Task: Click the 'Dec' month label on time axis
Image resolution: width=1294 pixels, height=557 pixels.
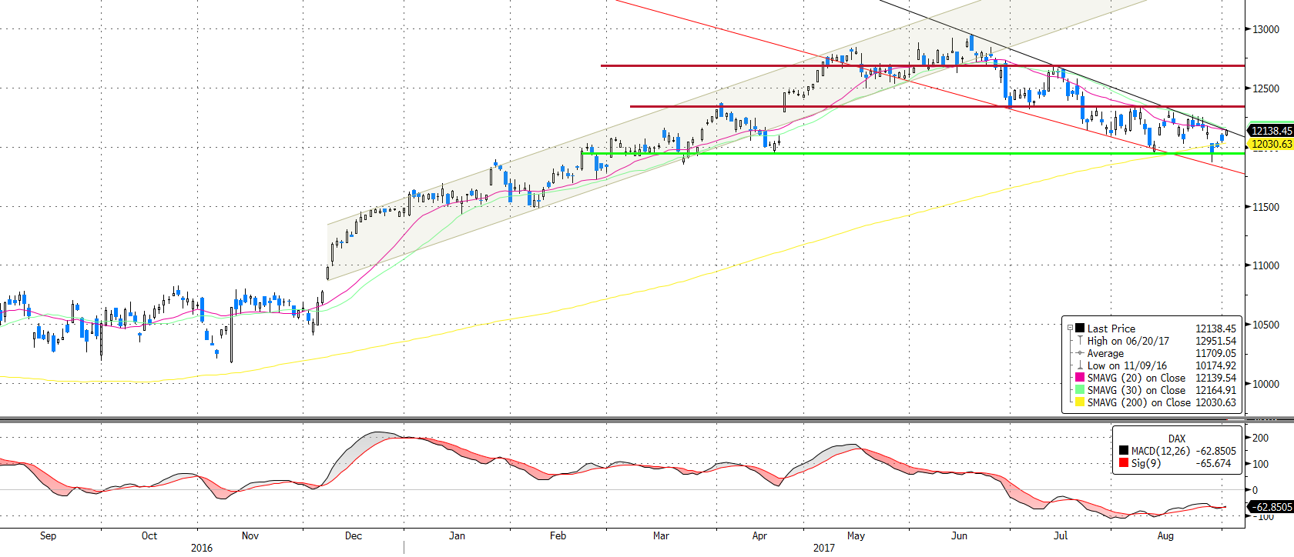Action: [x=354, y=535]
